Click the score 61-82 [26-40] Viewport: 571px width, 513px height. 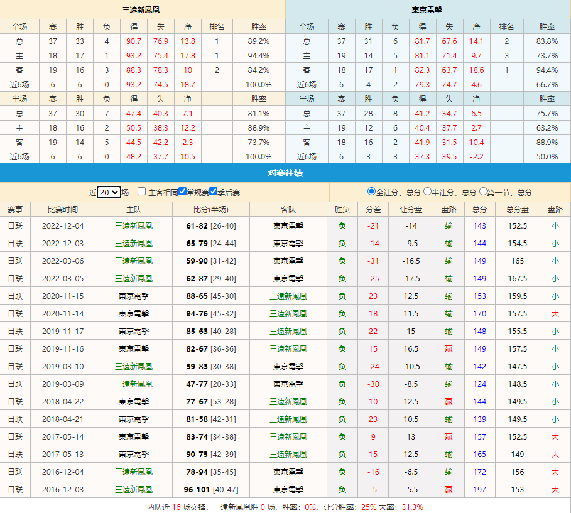tap(211, 226)
